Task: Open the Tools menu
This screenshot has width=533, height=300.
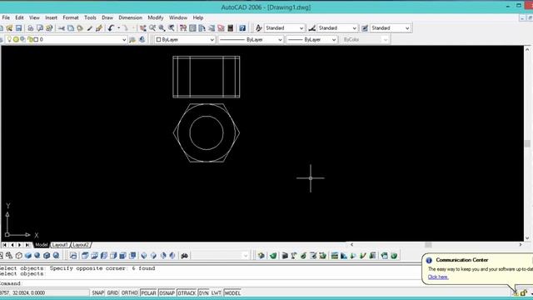Action: (x=90, y=17)
